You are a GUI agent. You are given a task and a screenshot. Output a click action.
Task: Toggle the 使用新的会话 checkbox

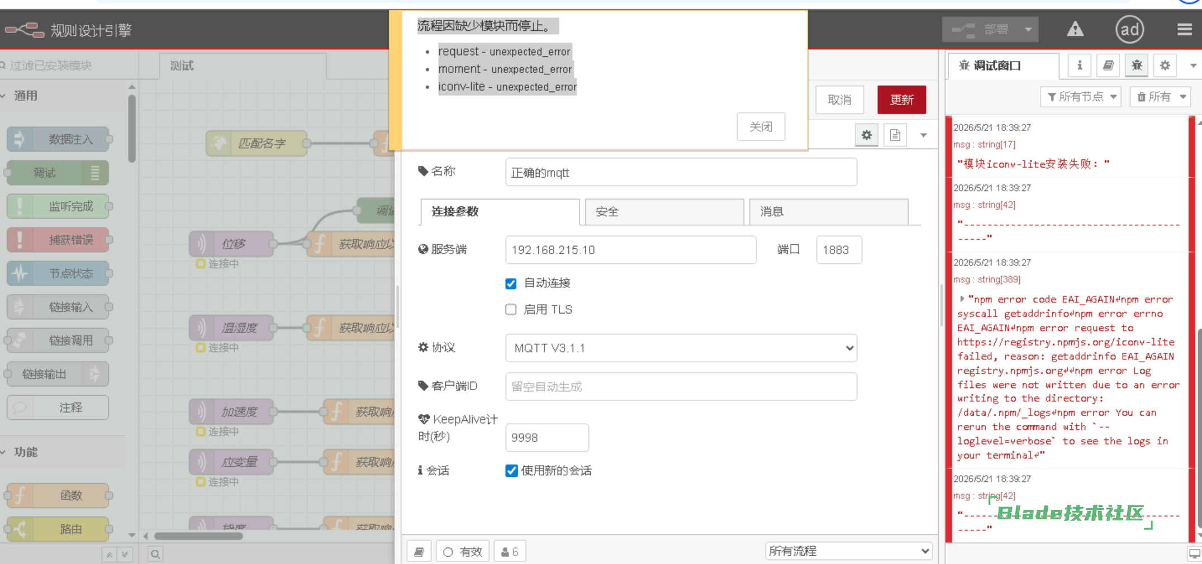[511, 471]
